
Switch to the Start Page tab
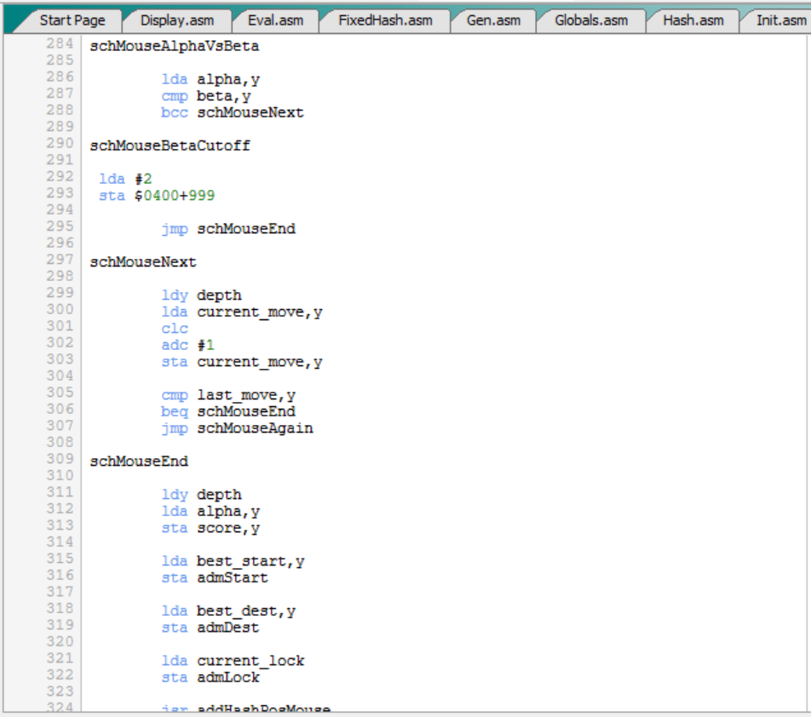(72, 20)
